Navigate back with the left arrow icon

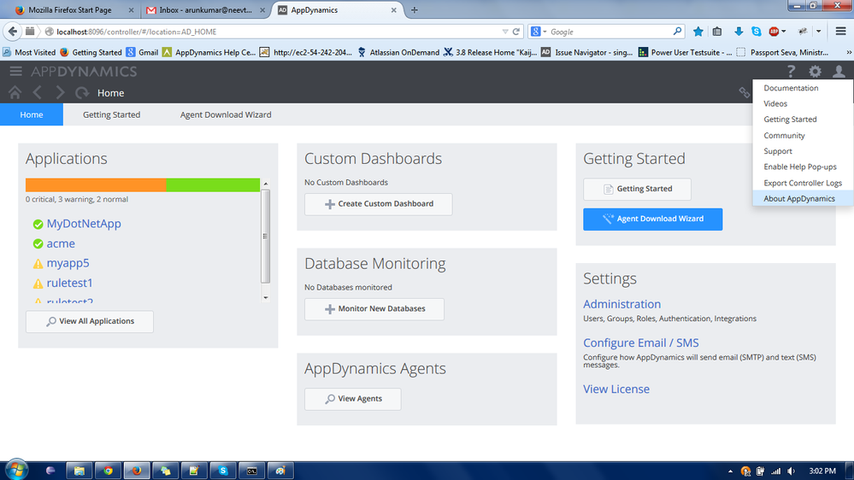pyautogui.click(x=38, y=92)
